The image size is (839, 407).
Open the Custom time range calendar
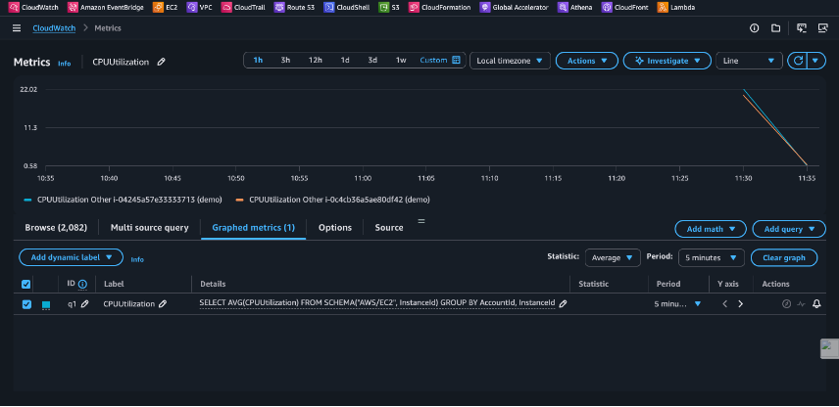tap(440, 61)
